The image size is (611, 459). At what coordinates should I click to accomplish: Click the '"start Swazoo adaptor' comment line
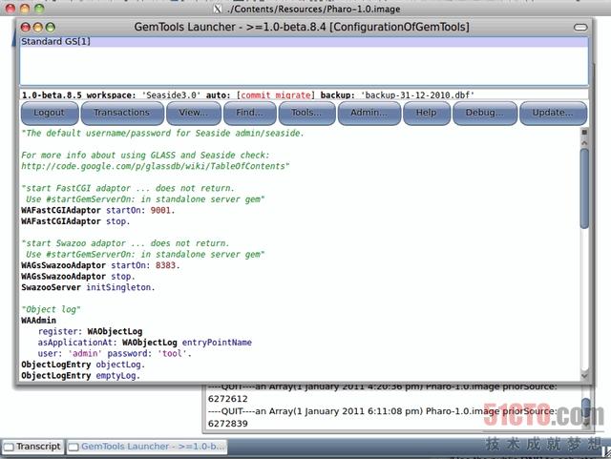[125, 243]
